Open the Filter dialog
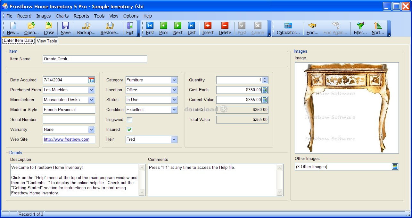 click(x=360, y=28)
